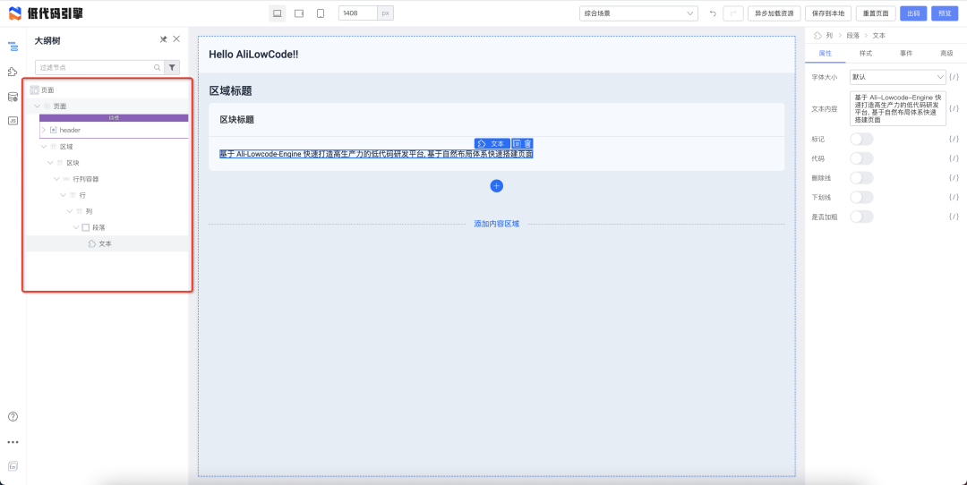Viewport: 967px width, 485px height.
Task: Click the 文本内容 text area
Action: [897, 108]
